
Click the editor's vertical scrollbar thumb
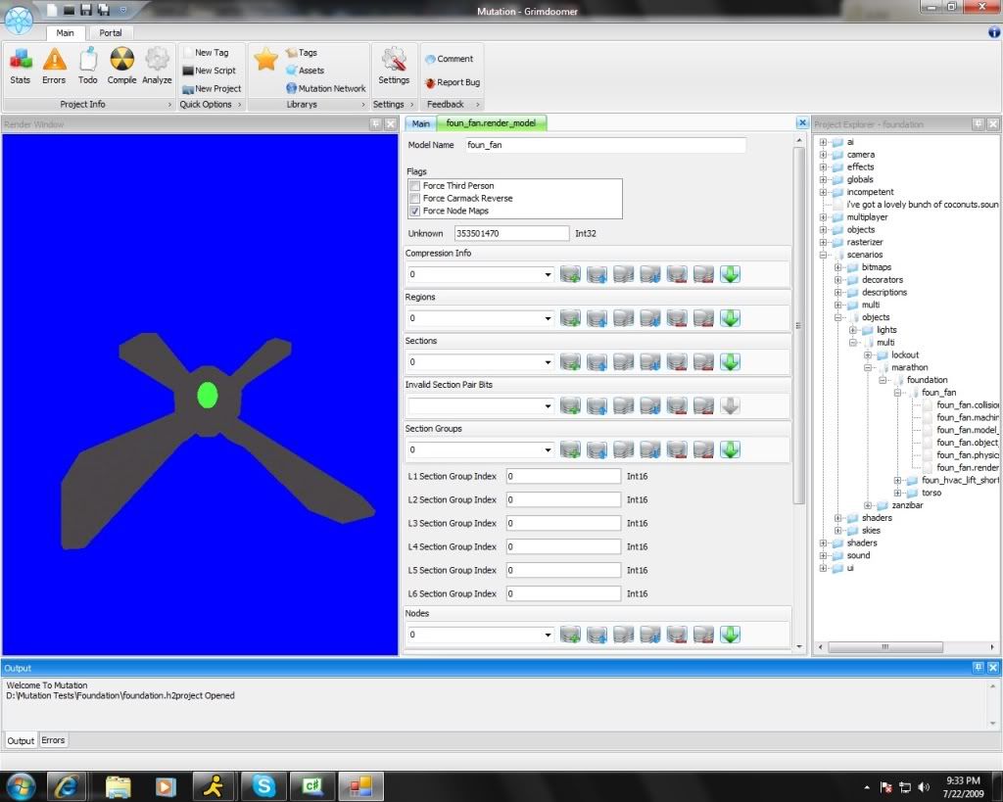click(x=798, y=325)
